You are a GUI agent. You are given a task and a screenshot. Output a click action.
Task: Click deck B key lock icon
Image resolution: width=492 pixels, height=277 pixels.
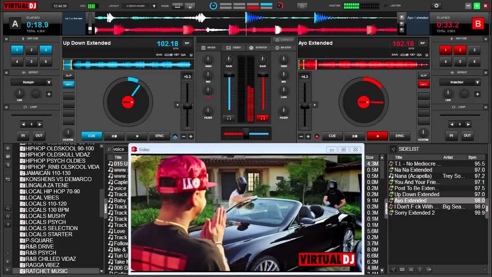(317, 136)
